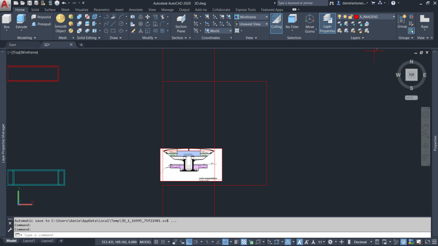Open workspace switching gear in status bar
The width and height of the screenshot is (438, 246).
[330, 242]
